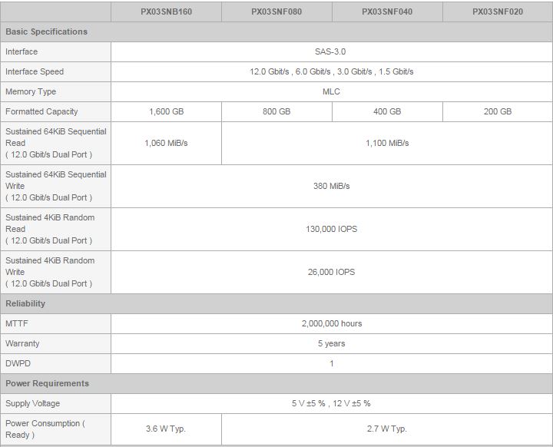Click the 1,600 GB capacity cell
This screenshot has height=447, width=553.
pyautogui.click(x=166, y=111)
